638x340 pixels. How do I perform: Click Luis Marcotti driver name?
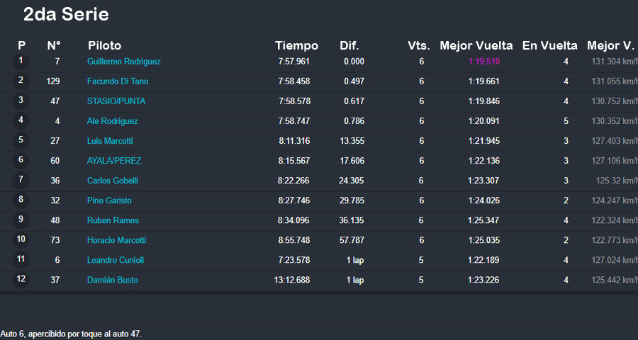click(x=110, y=141)
